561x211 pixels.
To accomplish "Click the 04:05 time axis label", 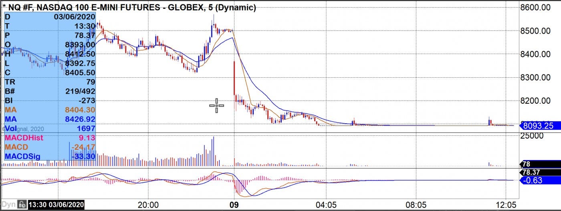I will 326,205.
